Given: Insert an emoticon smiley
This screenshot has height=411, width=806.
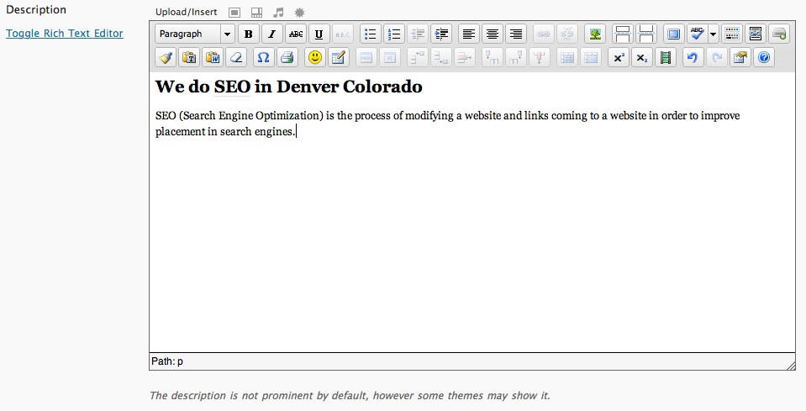Looking at the screenshot, I should click(x=315, y=57).
